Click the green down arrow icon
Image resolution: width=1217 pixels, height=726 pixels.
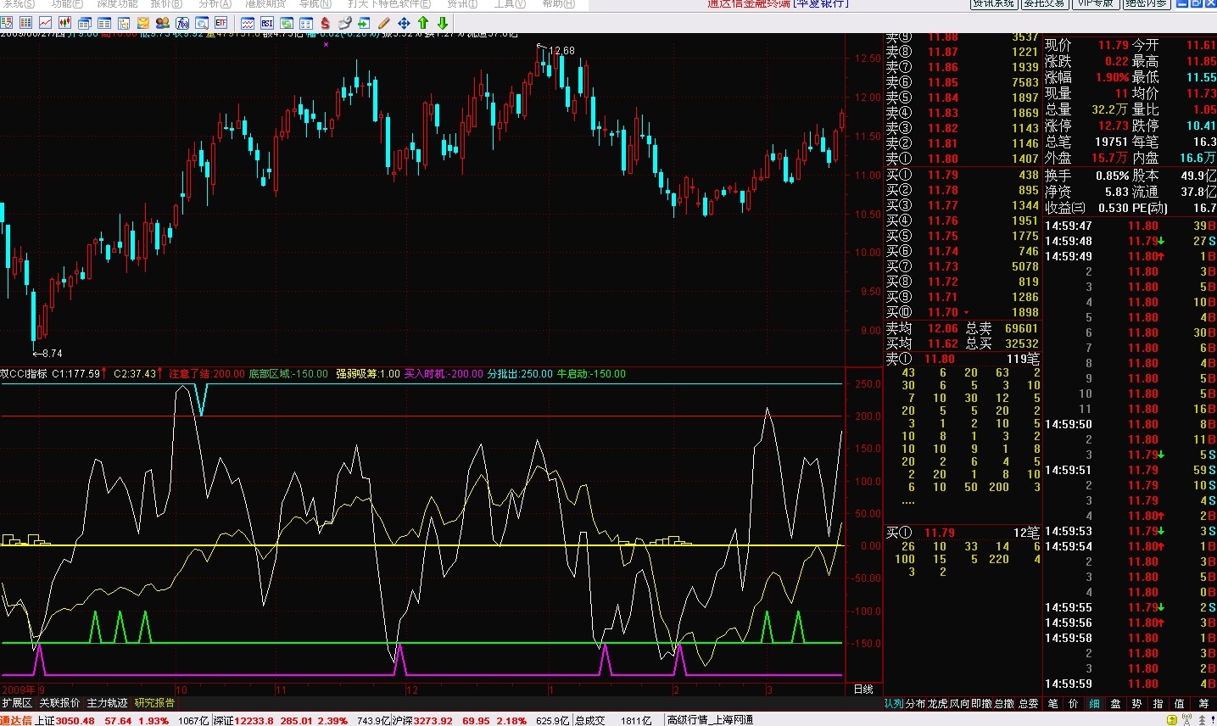442,23
